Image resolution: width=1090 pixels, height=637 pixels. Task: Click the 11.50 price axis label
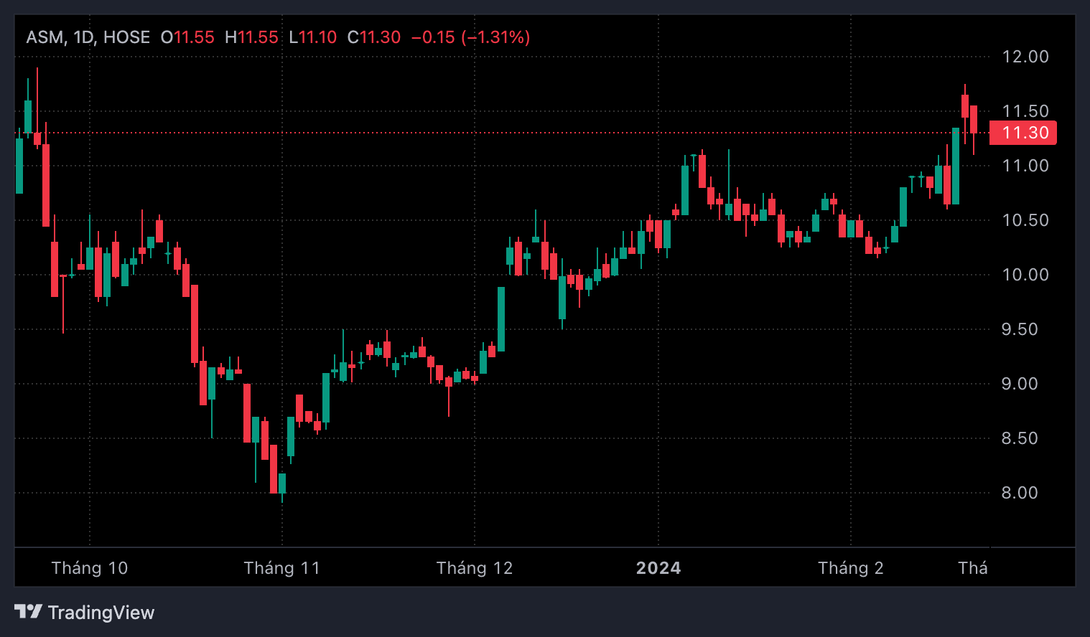1025,111
